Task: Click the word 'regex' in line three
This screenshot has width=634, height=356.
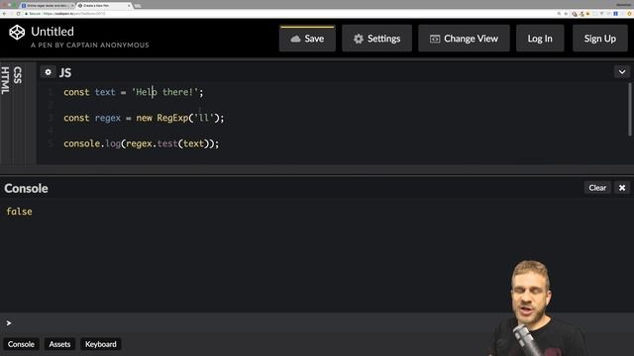Action: [108, 118]
